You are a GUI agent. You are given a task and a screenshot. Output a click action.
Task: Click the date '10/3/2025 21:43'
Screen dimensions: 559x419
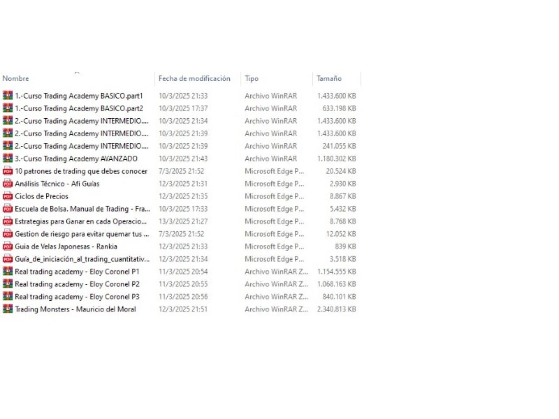pos(183,158)
